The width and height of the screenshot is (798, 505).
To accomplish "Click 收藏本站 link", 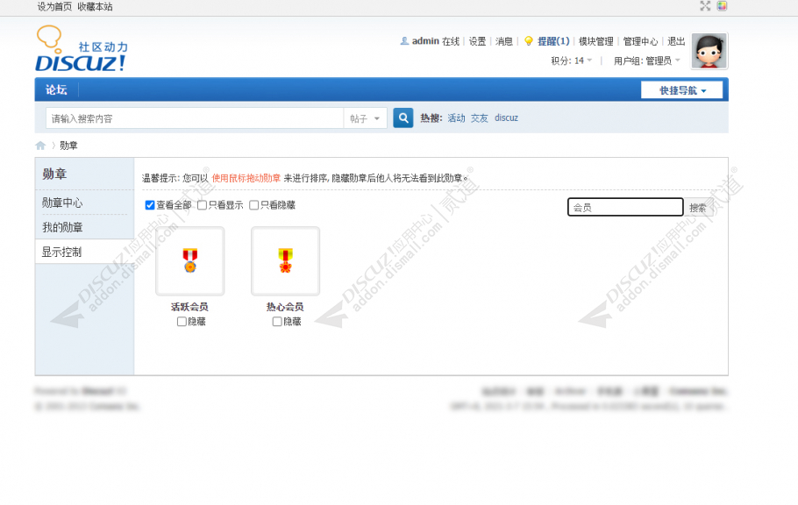I will coord(96,7).
